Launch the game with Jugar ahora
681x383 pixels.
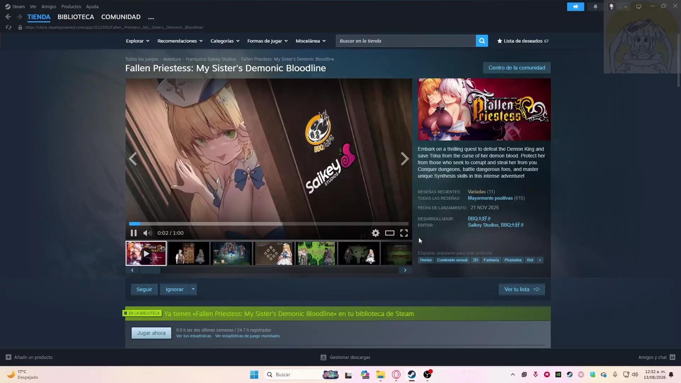click(151, 333)
